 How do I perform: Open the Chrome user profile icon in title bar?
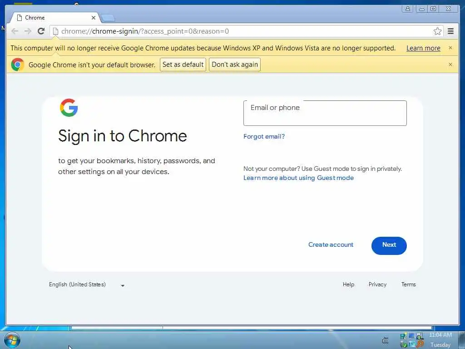pyautogui.click(x=408, y=9)
